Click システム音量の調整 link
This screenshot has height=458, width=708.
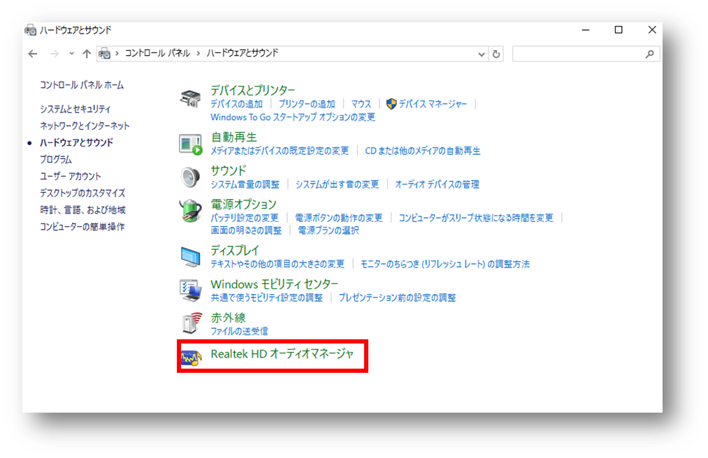click(245, 184)
